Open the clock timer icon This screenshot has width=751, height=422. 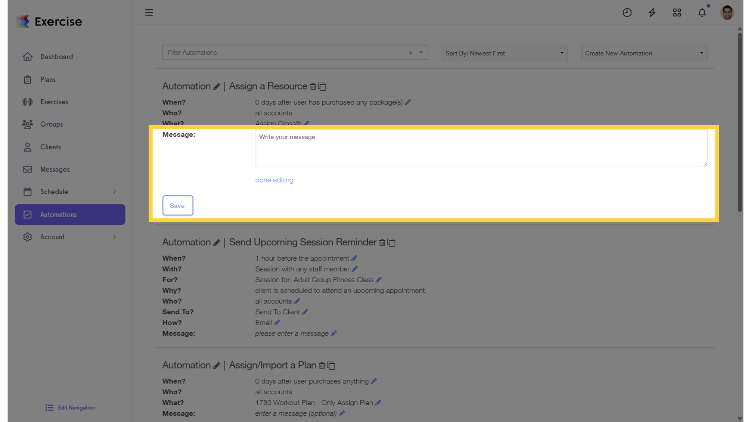tap(627, 13)
